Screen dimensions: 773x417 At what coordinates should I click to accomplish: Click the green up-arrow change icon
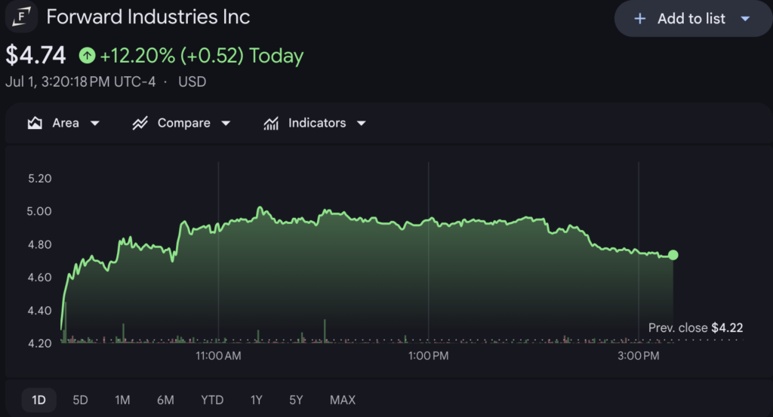88,55
